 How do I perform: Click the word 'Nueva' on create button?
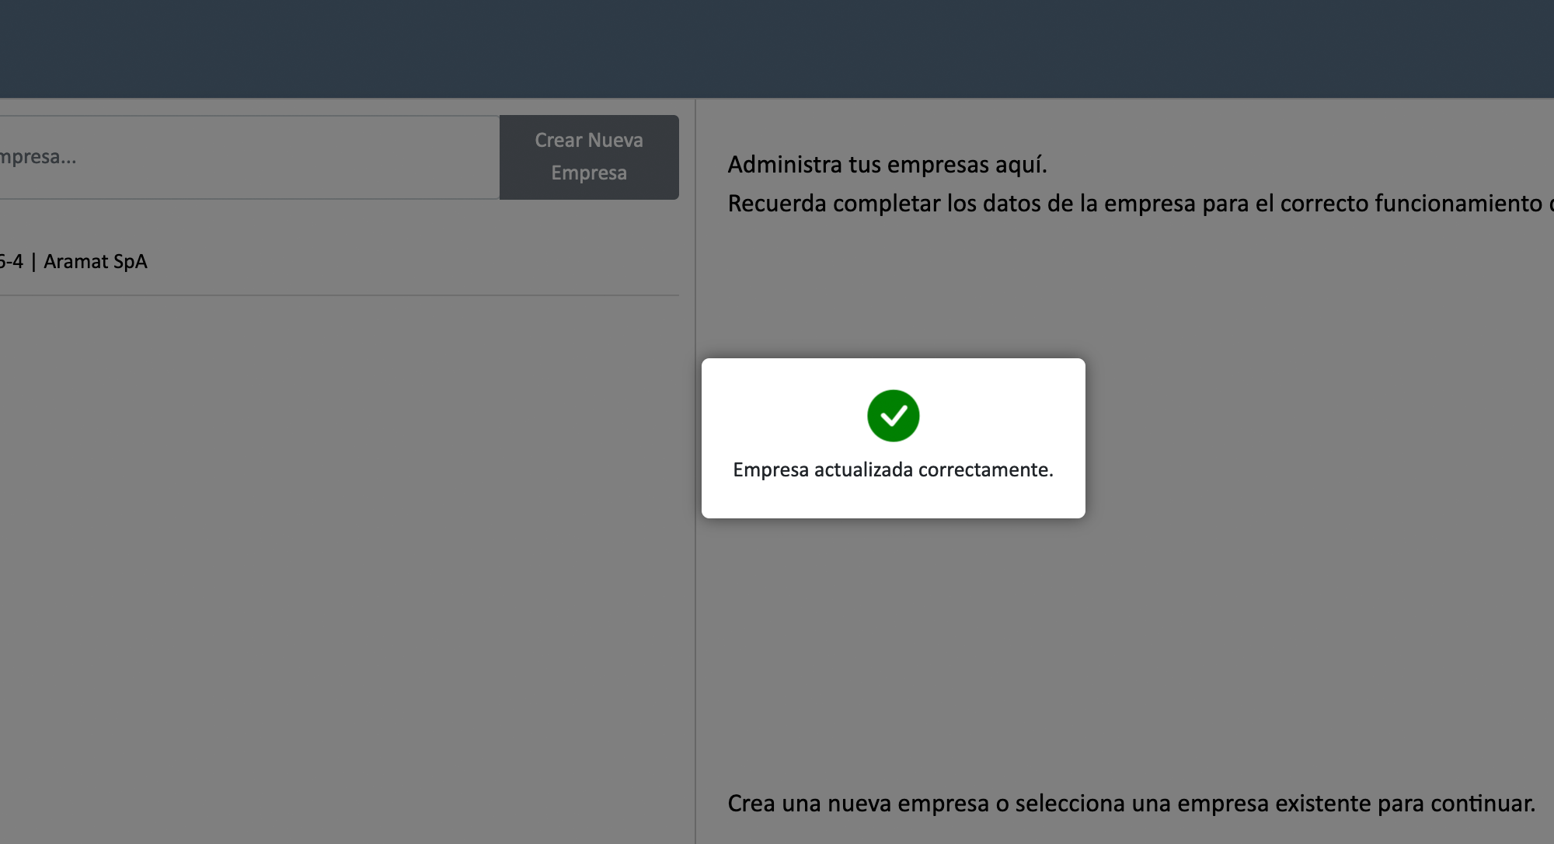pos(615,141)
